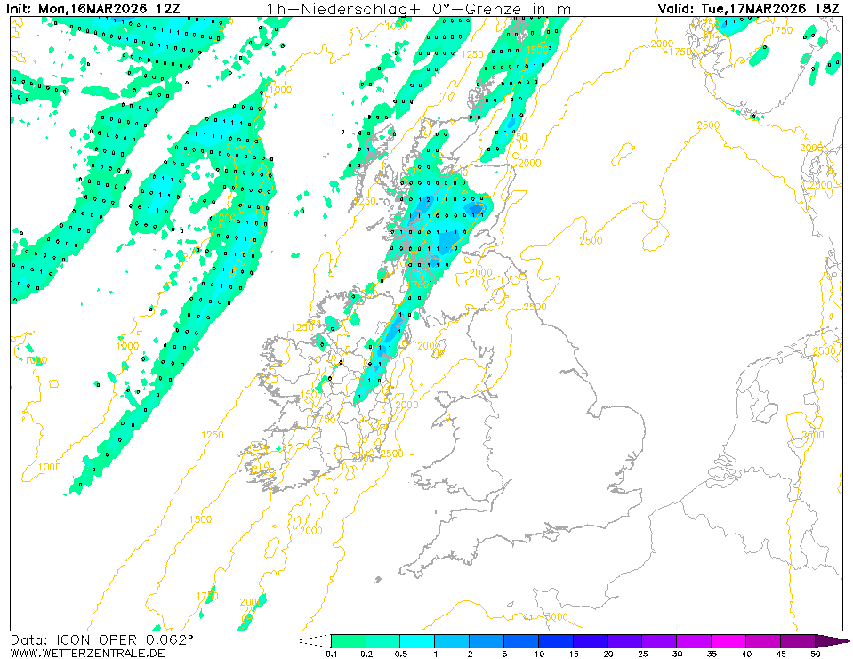This screenshot has width=853, height=659.
Task: Click the 0.1–0.2 mm light green legend swatch
Action: tap(348, 640)
